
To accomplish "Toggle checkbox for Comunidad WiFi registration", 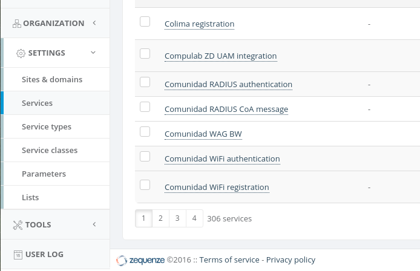I will pos(145,185).
